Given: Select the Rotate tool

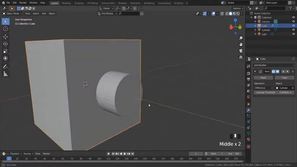Looking at the screenshot, I should coord(6,44).
